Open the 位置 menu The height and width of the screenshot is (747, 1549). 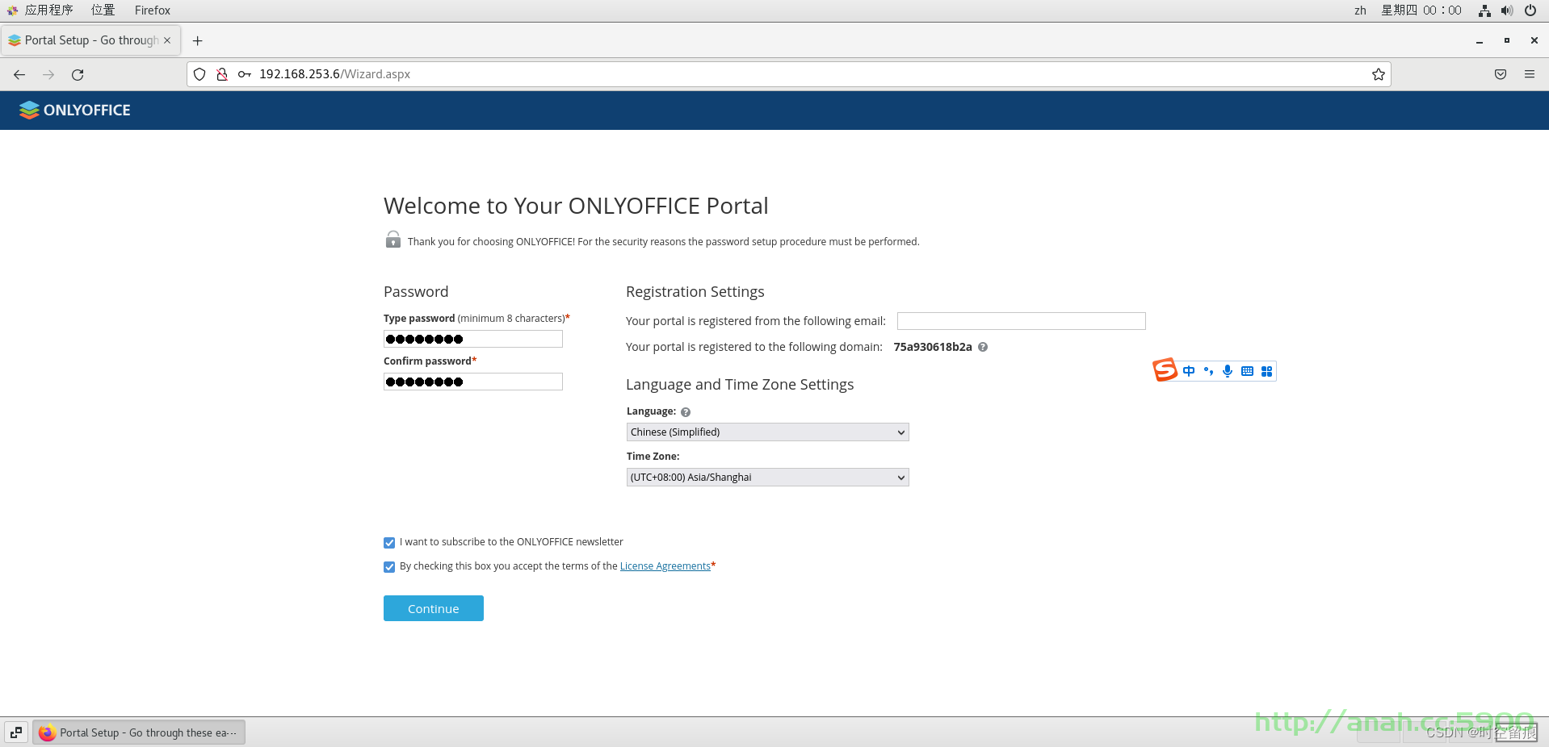[x=103, y=10]
